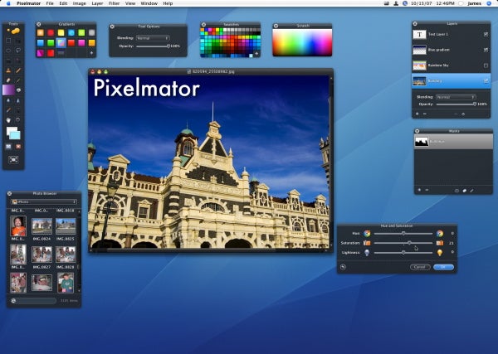Select the orange Pencil tool beside the stamp
The image size is (498, 354).
18,70
